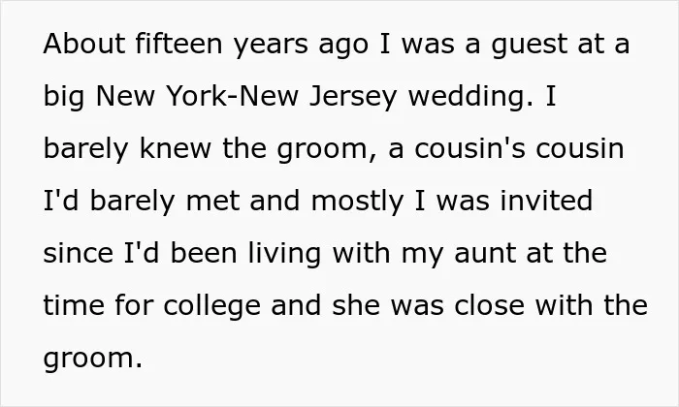Click the final word 'groom.' on last line
This screenshot has width=679, height=407.
pyautogui.click(x=93, y=360)
